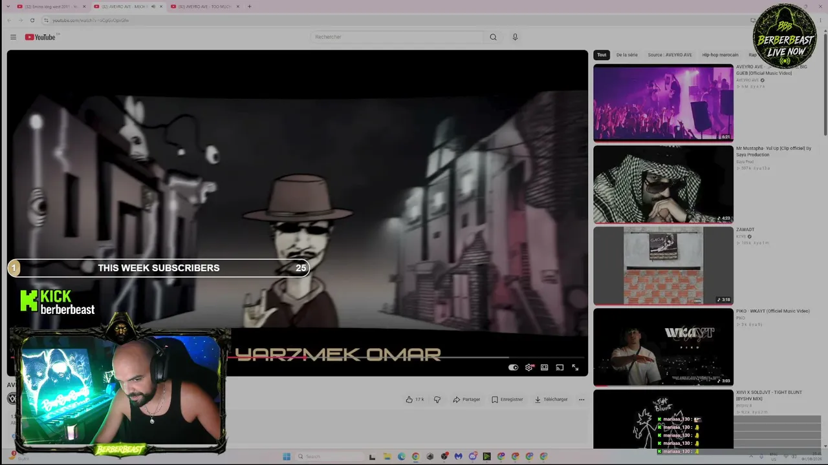
Task: Click the Enregistrer save button
Action: pos(507,399)
